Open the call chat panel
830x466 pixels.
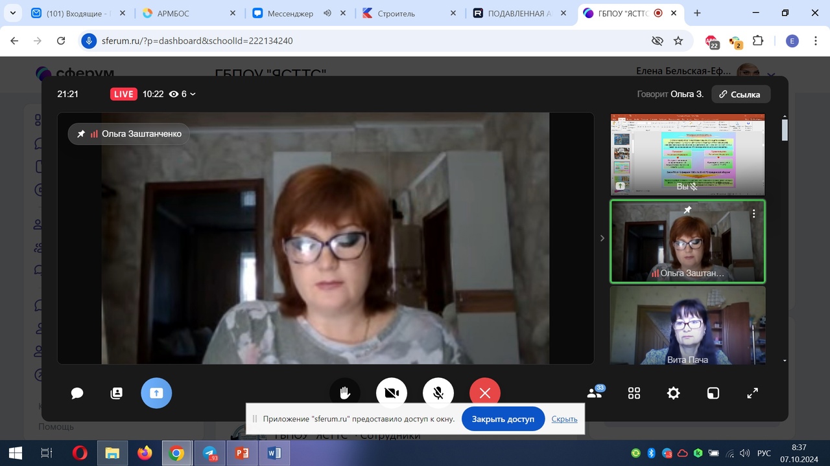tap(77, 394)
